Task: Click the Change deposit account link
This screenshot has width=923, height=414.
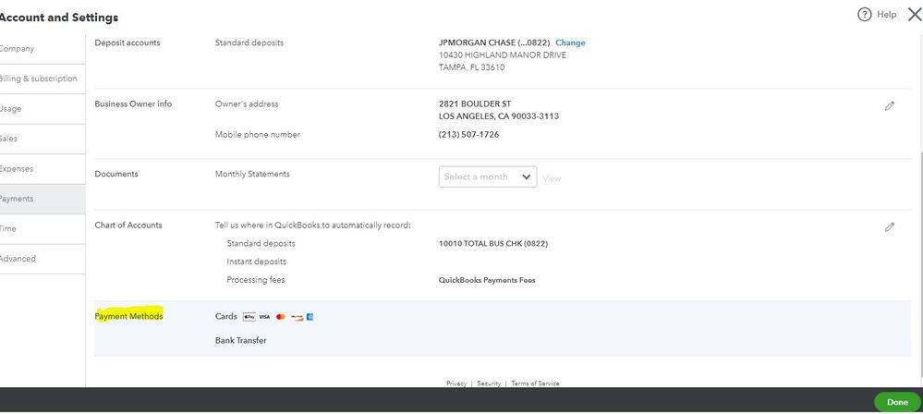Action: point(570,43)
